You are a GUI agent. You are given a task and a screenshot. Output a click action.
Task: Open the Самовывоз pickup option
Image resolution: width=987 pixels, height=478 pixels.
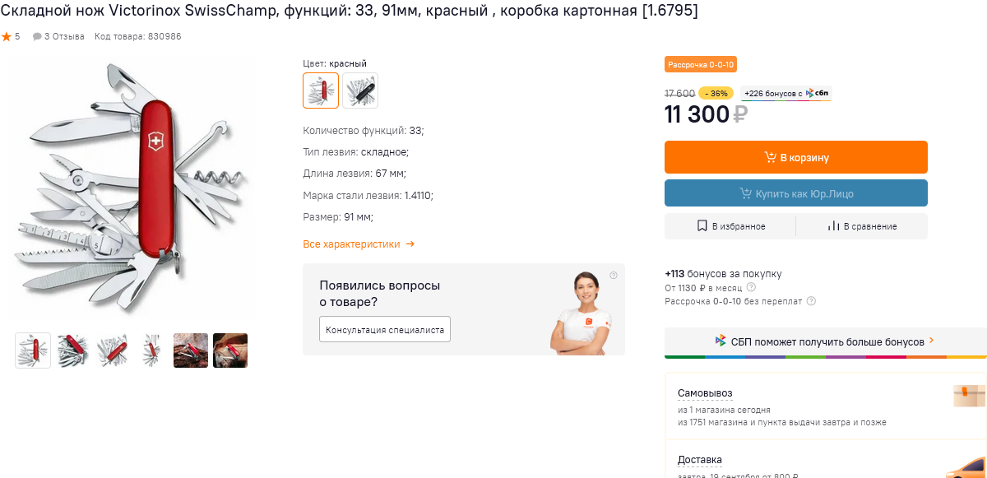click(705, 393)
